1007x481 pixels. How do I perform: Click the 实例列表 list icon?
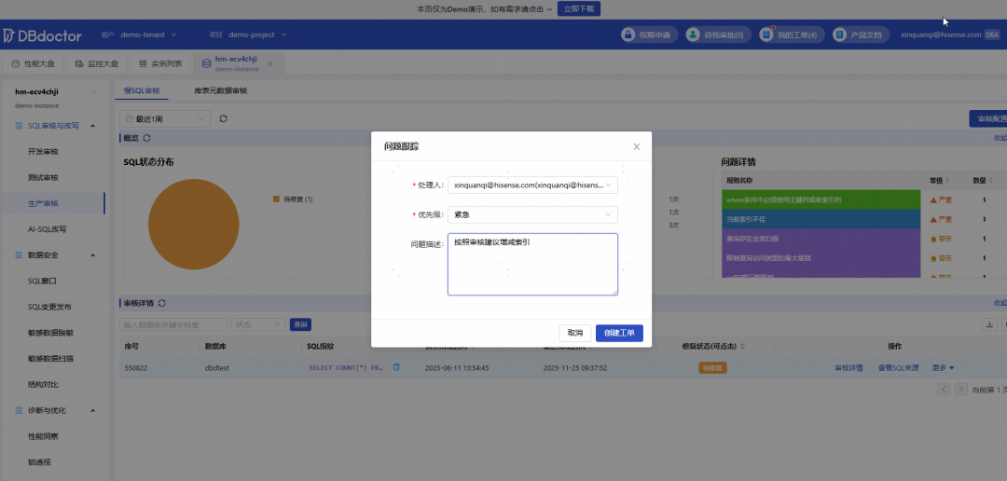tap(143, 63)
